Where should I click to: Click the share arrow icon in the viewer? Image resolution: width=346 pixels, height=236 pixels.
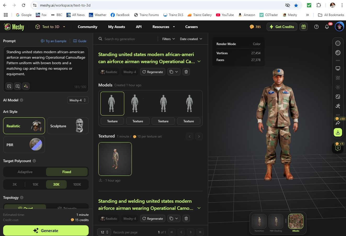click(338, 123)
